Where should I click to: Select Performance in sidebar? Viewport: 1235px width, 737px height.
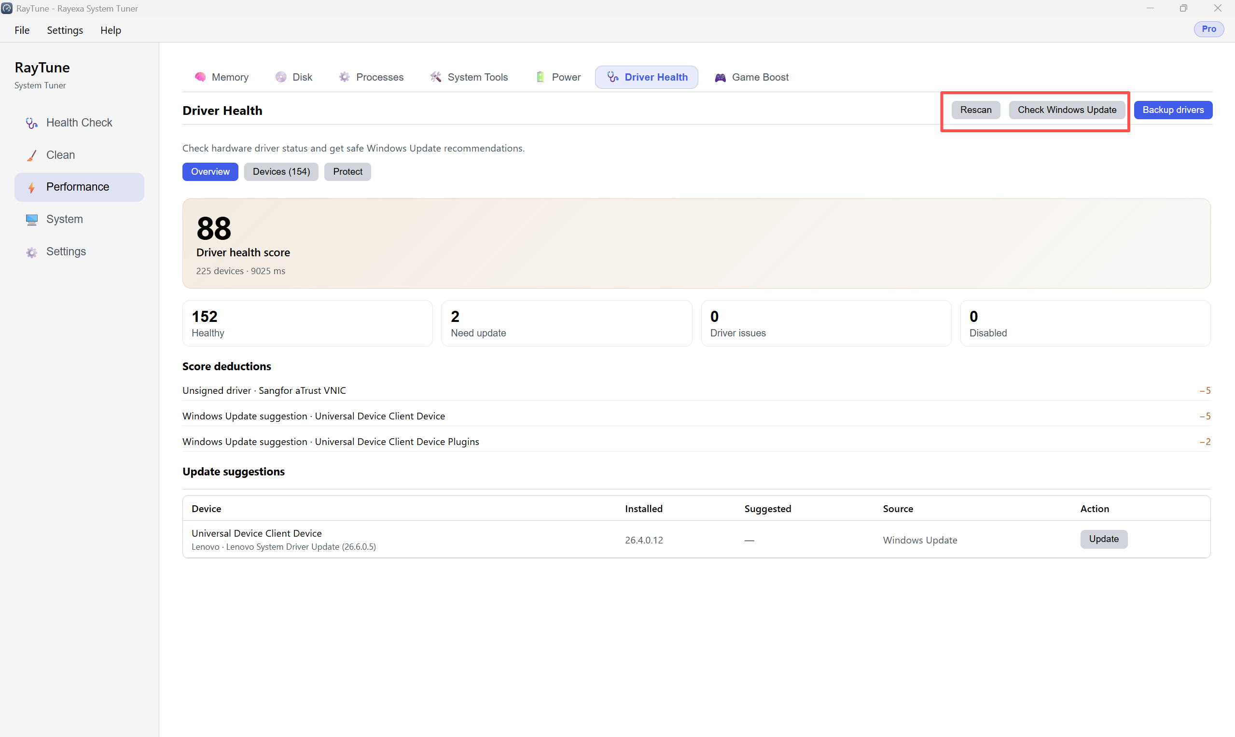point(80,187)
